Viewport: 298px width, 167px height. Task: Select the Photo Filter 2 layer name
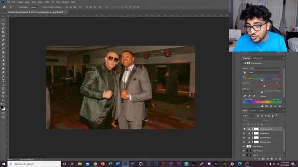[264, 133]
